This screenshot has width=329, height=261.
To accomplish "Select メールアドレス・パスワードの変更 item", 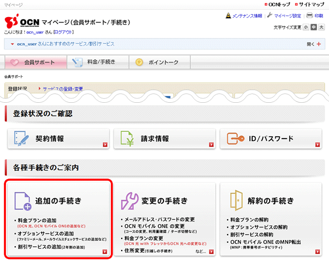I will pos(160,220).
